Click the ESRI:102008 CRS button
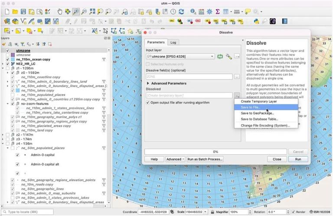Viewport: 333px width, 216px height. tap(320, 212)
